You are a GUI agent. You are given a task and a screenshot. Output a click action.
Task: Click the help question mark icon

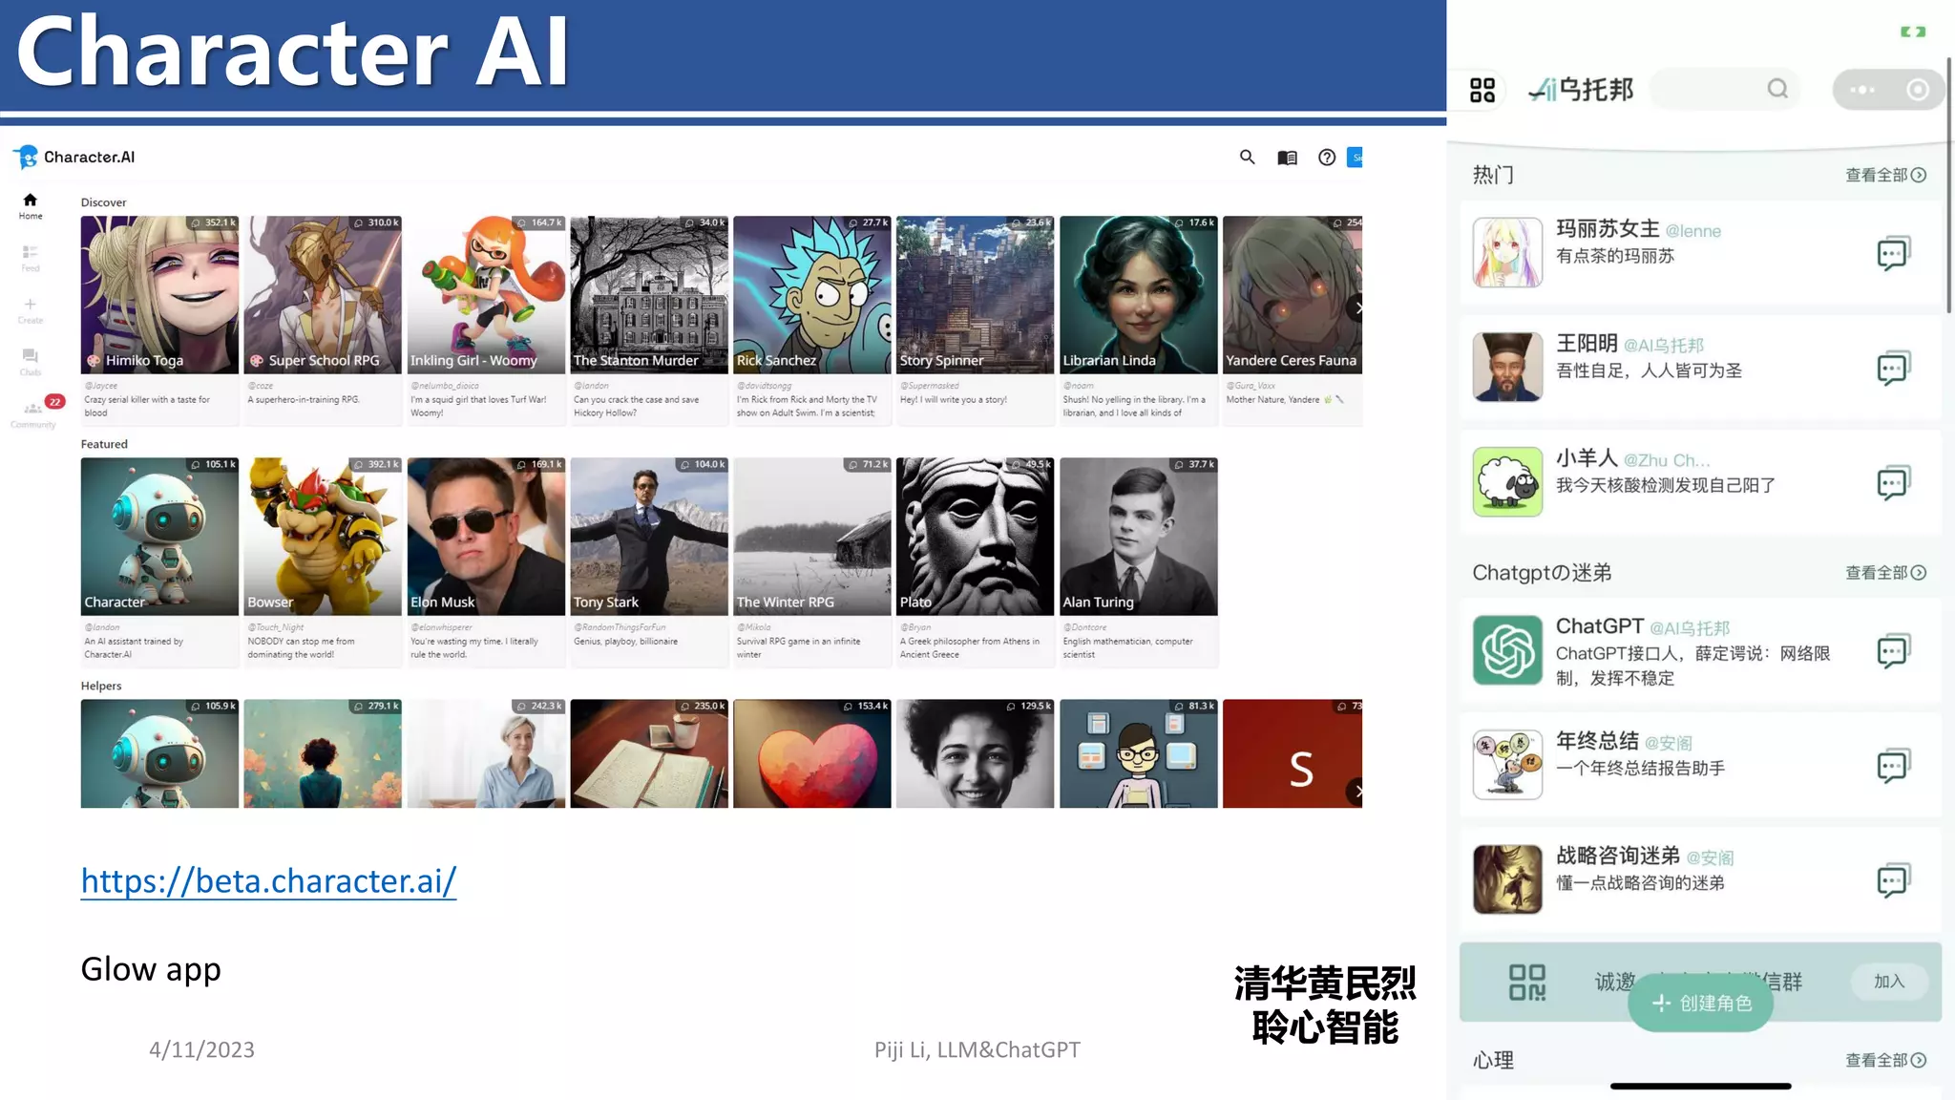click(x=1327, y=158)
